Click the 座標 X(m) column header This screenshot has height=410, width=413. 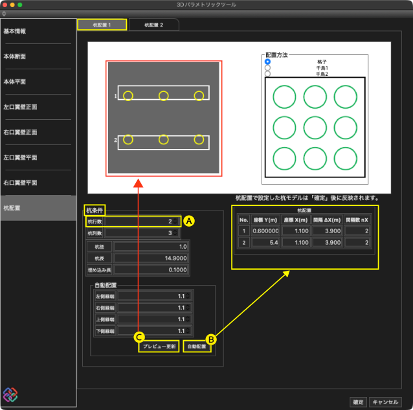tap(296, 220)
